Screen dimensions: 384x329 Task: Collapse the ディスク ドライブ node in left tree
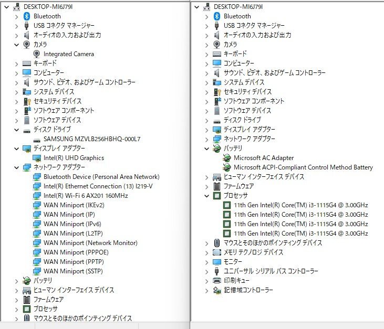(x=16, y=130)
